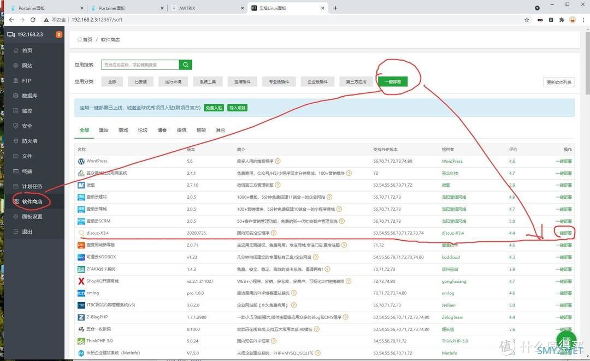
Task: Select 已安装 category button
Action: [141, 81]
